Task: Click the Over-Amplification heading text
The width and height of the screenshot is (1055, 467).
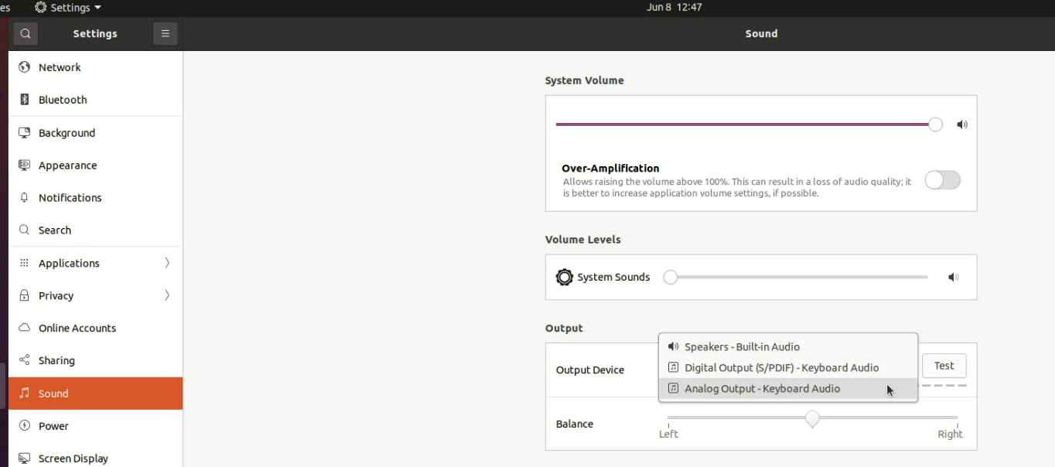Action: click(x=610, y=169)
